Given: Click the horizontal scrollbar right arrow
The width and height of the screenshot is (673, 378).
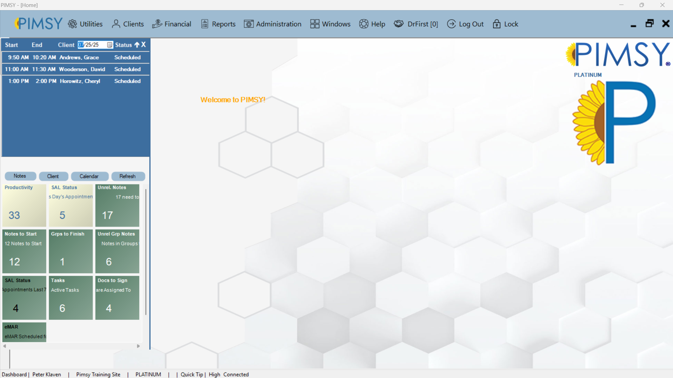Looking at the screenshot, I should point(138,346).
